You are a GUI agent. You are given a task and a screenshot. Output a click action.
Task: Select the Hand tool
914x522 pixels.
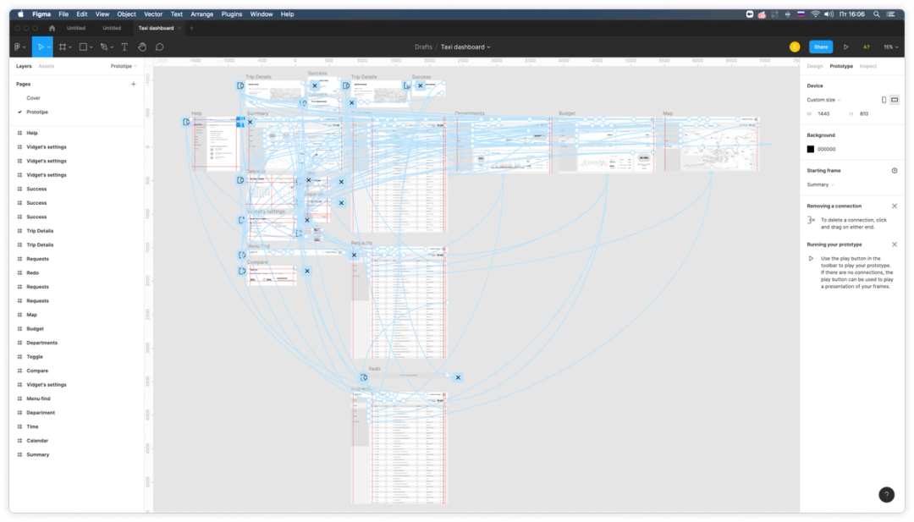(141, 47)
